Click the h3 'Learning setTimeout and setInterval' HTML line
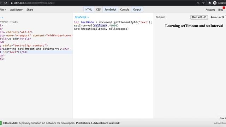The width and height of the screenshot is (226, 127). point(35,49)
